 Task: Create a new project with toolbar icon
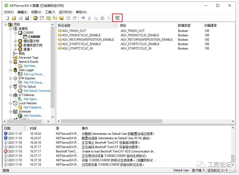pyautogui.click(x=7, y=18)
